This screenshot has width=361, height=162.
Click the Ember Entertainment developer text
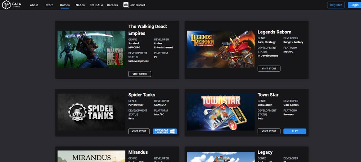(x=164, y=45)
